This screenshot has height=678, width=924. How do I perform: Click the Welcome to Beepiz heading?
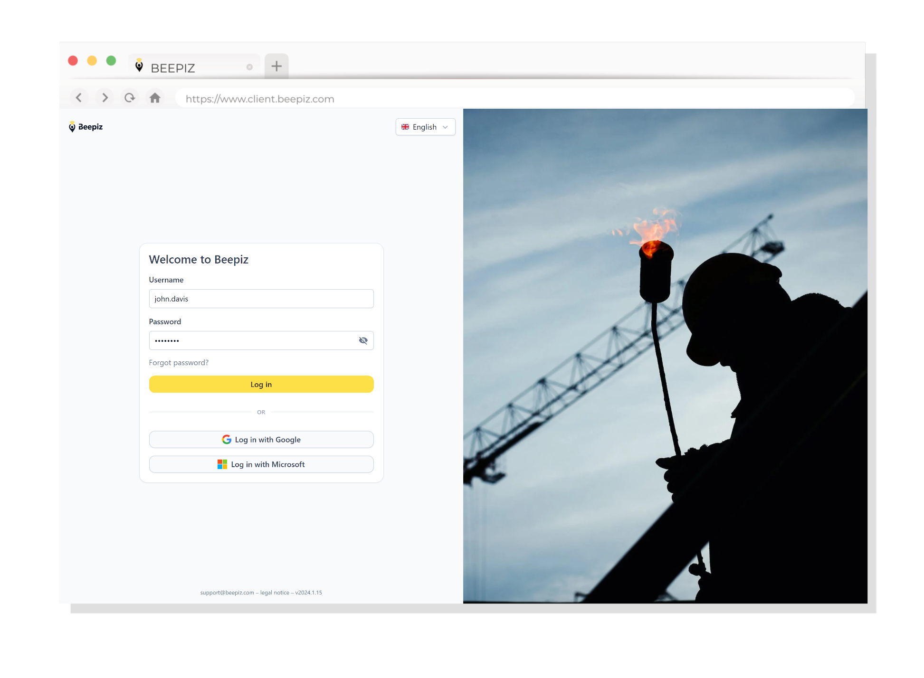point(199,259)
